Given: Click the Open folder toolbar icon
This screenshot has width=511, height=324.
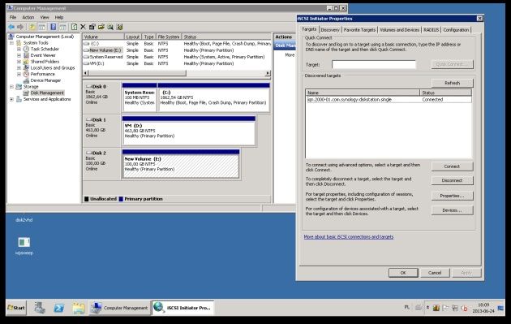Looking at the screenshot, I should click(x=101, y=27).
